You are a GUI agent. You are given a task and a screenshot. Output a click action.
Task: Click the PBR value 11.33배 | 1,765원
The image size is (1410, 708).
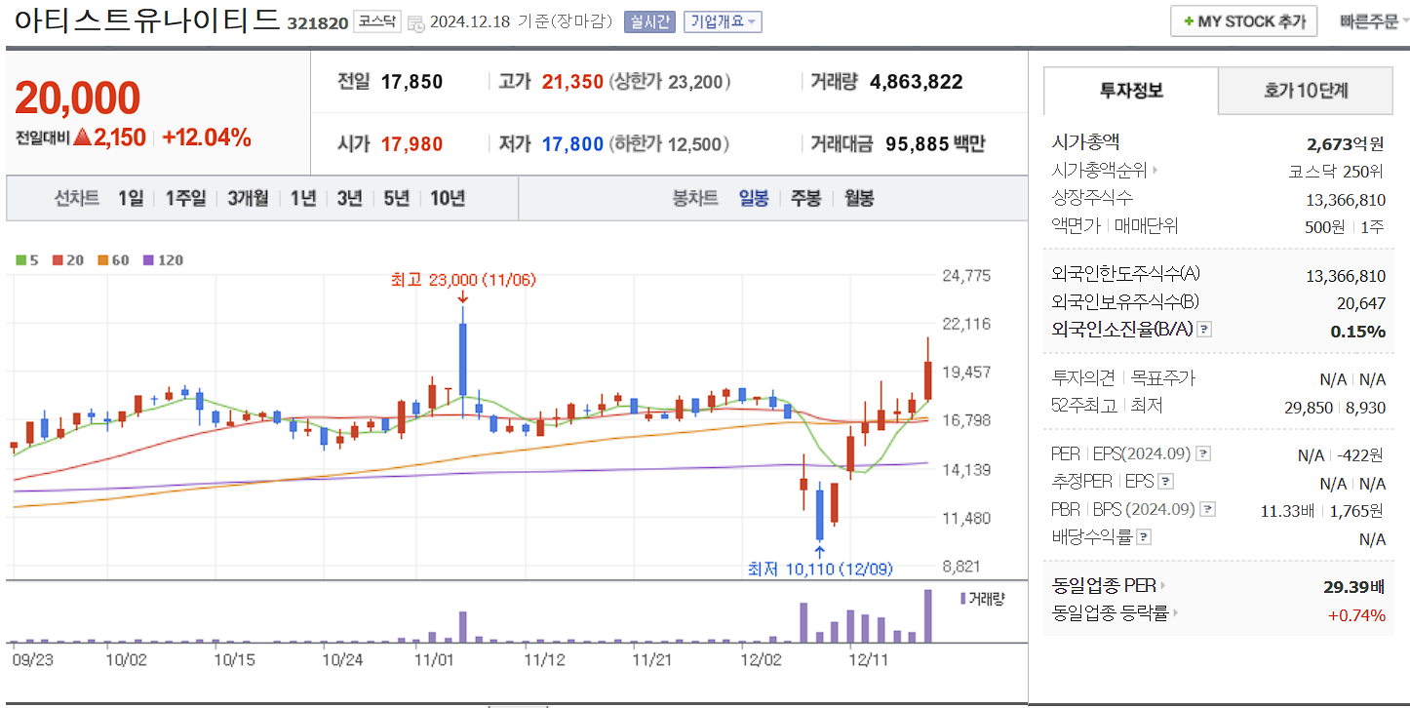click(1322, 510)
